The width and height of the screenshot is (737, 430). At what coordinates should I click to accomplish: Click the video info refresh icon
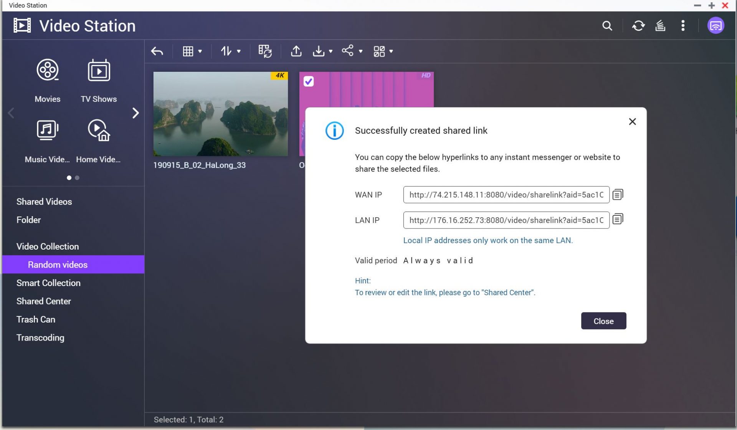(265, 51)
